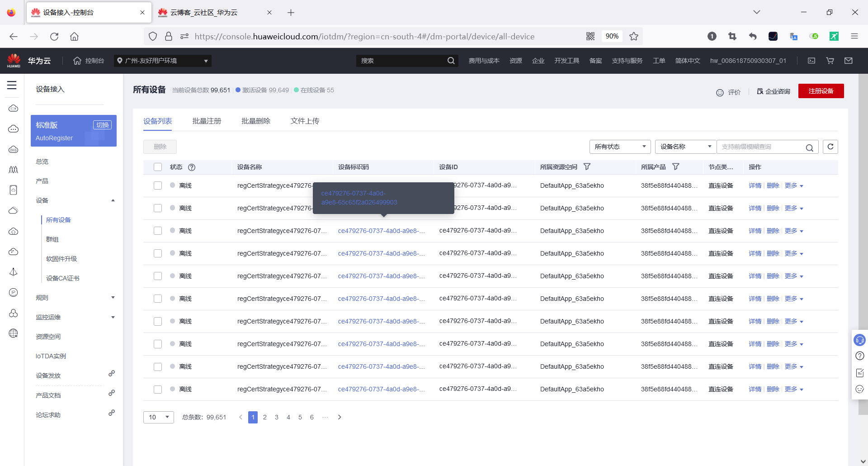Image resolution: width=868 pixels, height=466 pixels.
Task: Click the globe icon in the left icon rail
Action: pos(14,333)
